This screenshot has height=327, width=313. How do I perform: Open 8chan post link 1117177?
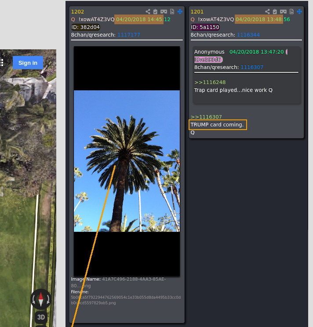(x=129, y=35)
